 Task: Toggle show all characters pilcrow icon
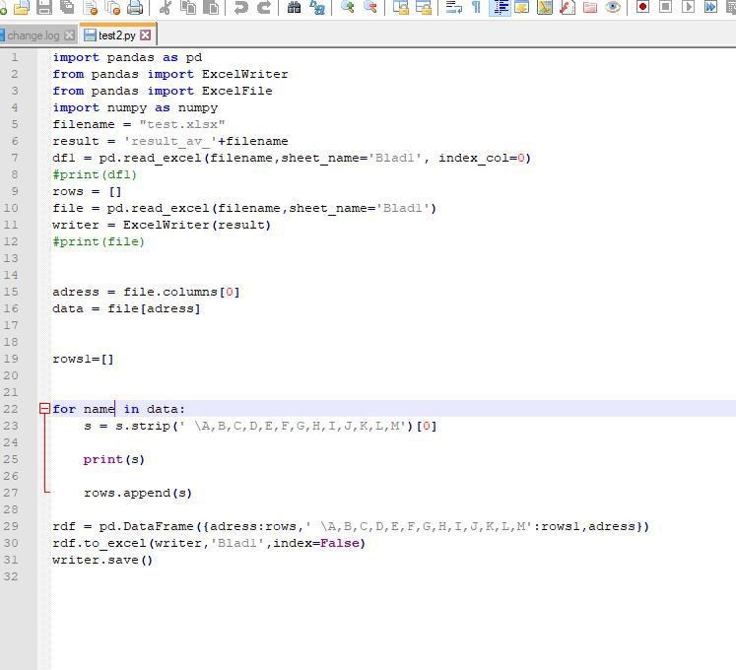coord(477,7)
